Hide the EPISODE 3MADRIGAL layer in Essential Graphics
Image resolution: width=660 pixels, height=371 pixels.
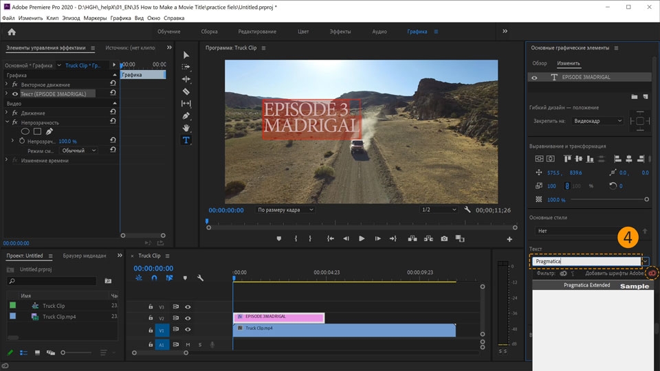pos(534,78)
